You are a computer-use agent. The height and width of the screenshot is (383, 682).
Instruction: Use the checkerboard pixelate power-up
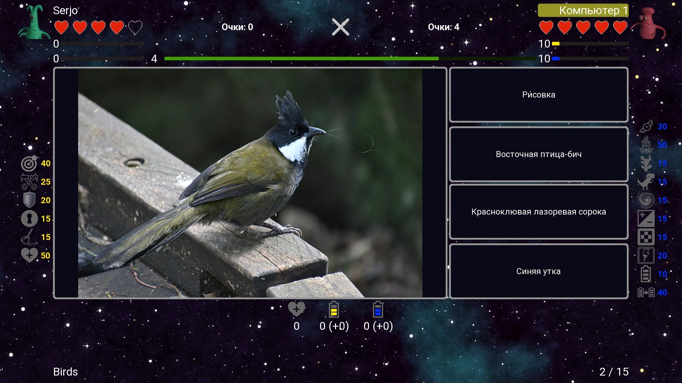646,237
